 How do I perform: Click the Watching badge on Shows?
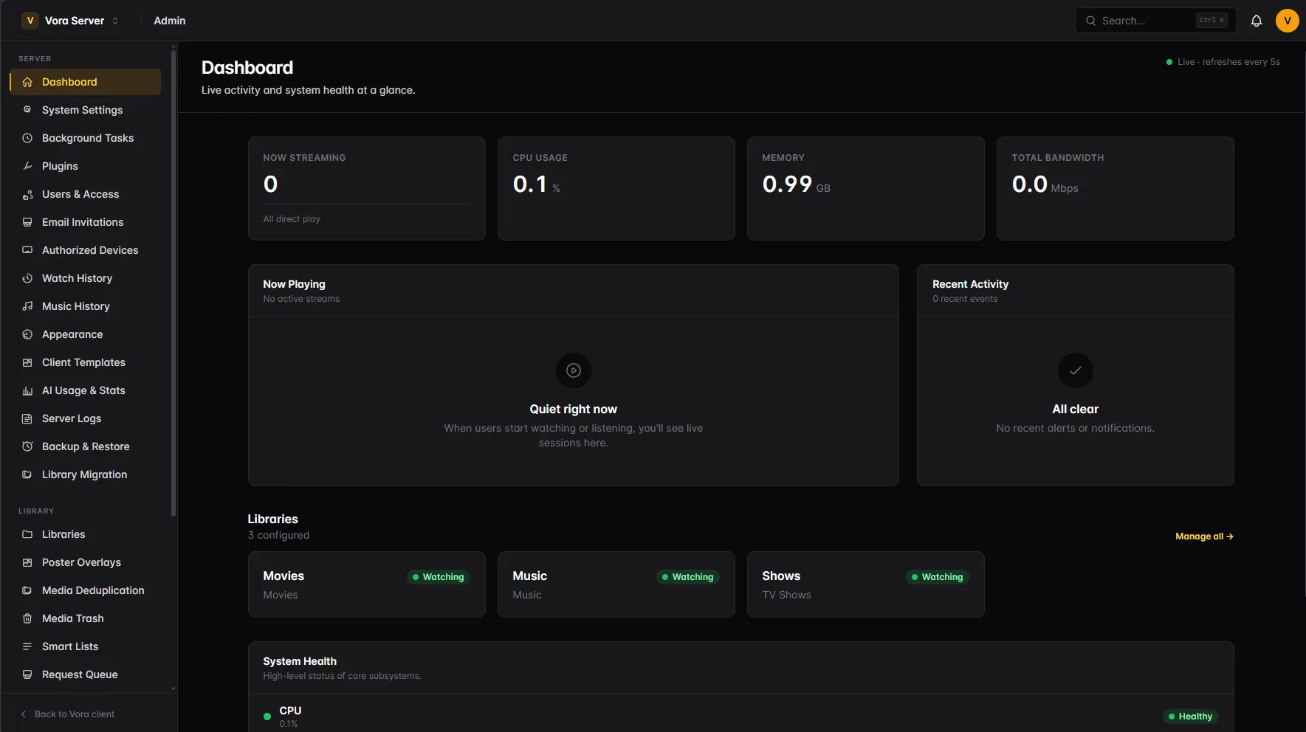[938, 577]
